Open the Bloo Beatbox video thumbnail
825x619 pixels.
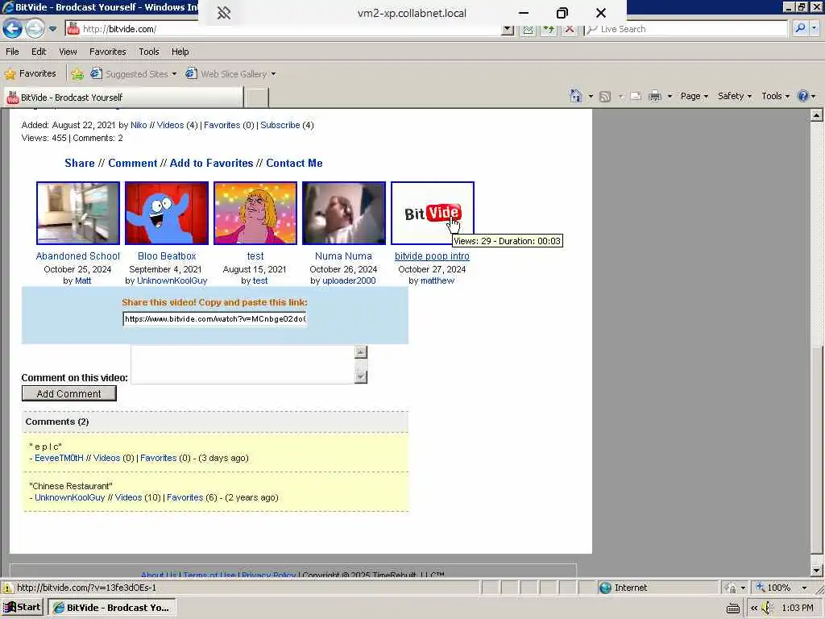coord(166,213)
